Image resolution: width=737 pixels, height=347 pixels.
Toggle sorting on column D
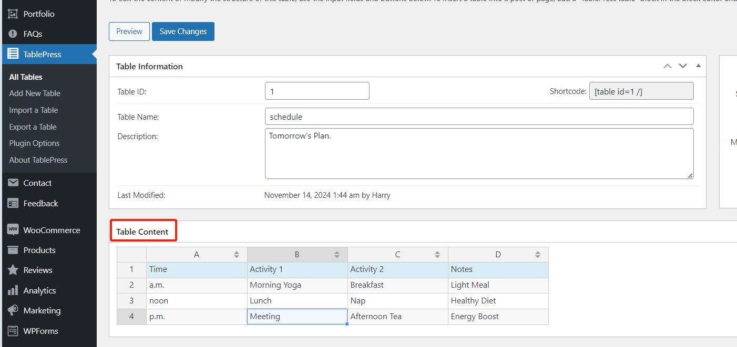point(538,254)
